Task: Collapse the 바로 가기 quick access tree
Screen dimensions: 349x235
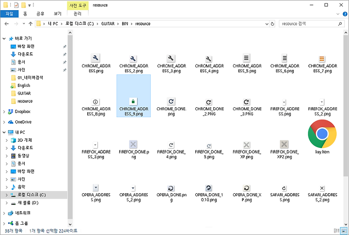Action: tap(4, 38)
